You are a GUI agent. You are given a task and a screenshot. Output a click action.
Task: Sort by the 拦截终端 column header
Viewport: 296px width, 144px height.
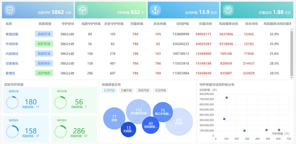point(136,24)
